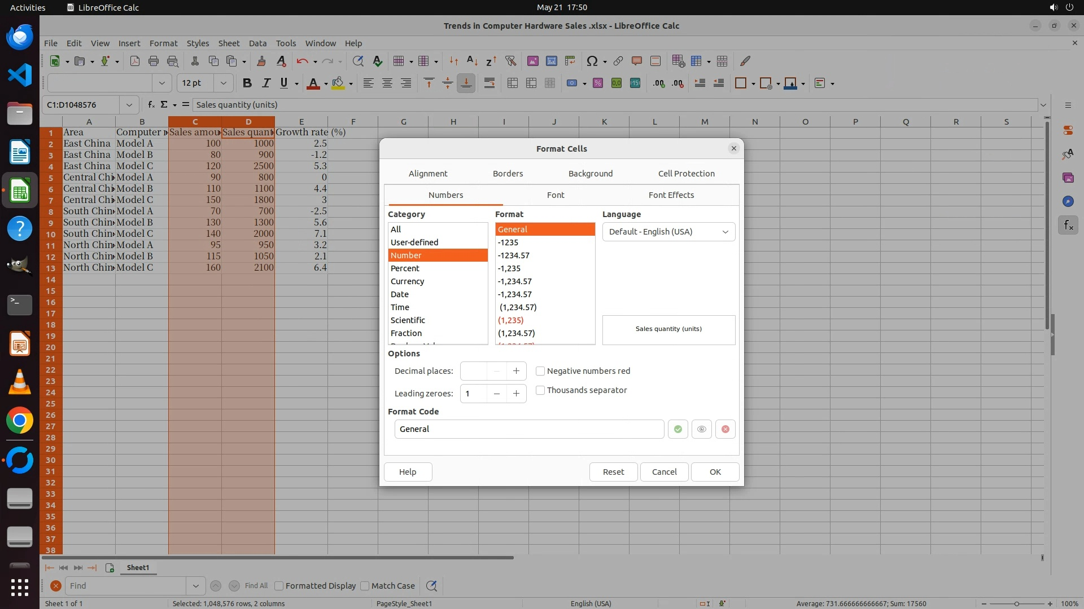Open the Language dropdown in Format Cells

coord(668,232)
